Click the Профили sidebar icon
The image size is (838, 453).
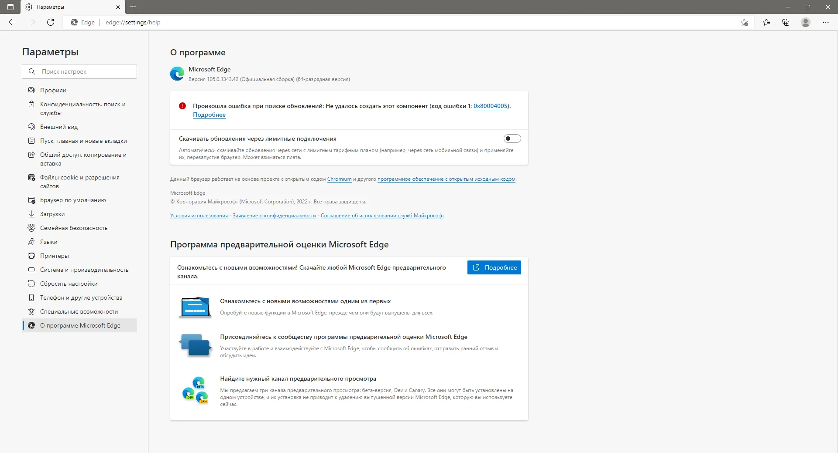(31, 90)
